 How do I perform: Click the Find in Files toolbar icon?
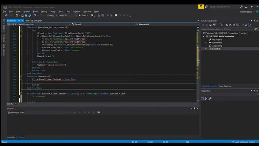[x=92, y=15]
